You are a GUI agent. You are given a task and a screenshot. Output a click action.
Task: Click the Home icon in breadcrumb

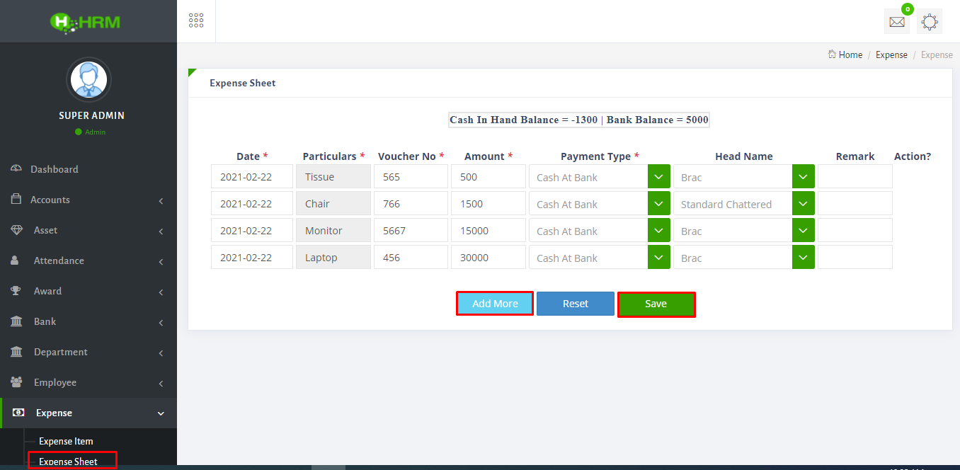pos(832,55)
